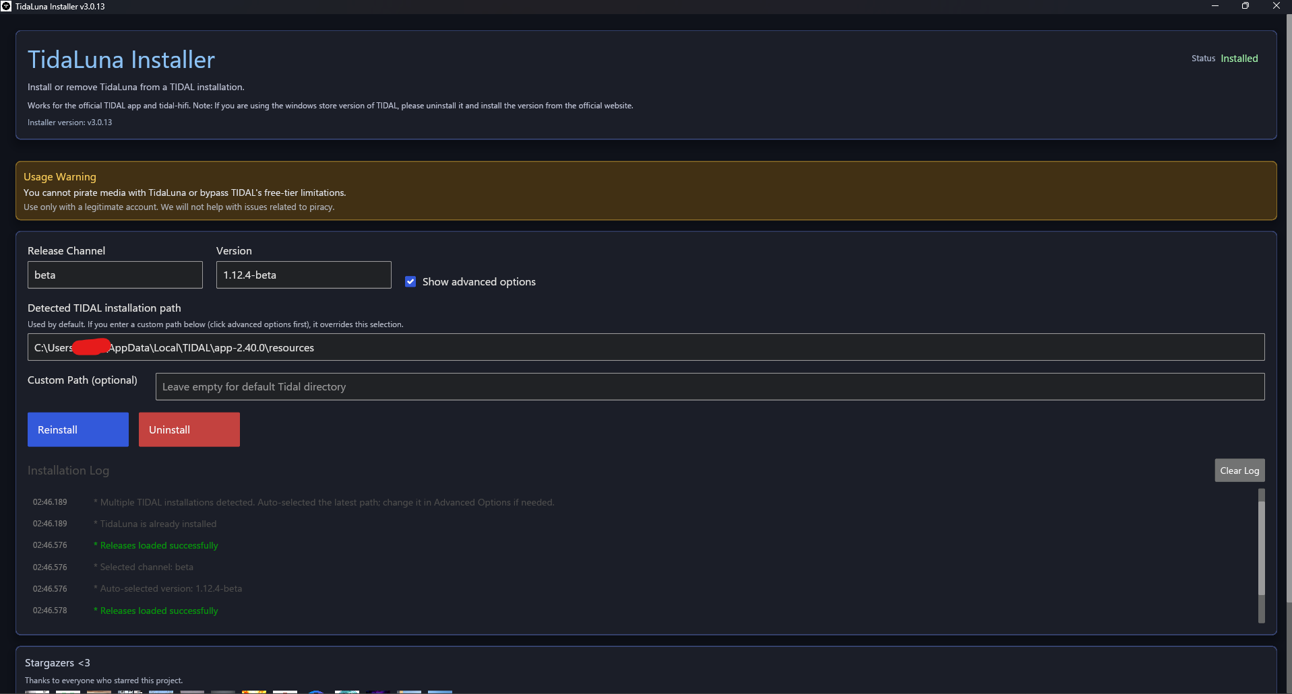Open the Version dropdown showing 1.12.4-beta
Image resolution: width=1292 pixels, height=694 pixels.
(x=303, y=275)
